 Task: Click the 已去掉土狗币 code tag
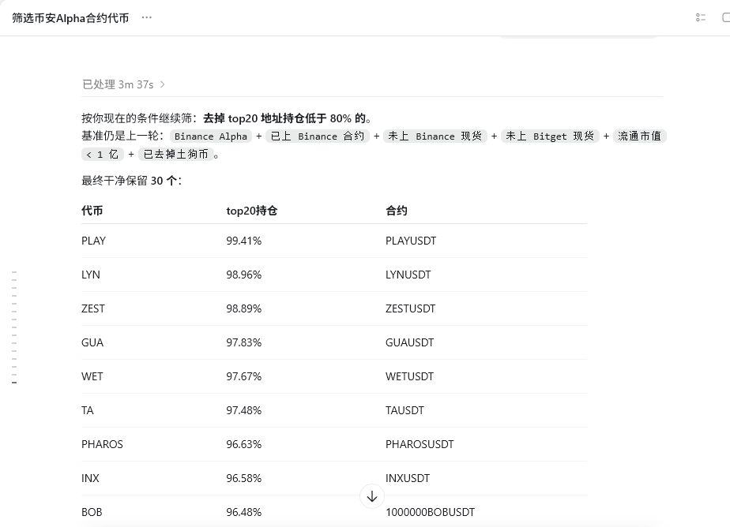[176, 155]
